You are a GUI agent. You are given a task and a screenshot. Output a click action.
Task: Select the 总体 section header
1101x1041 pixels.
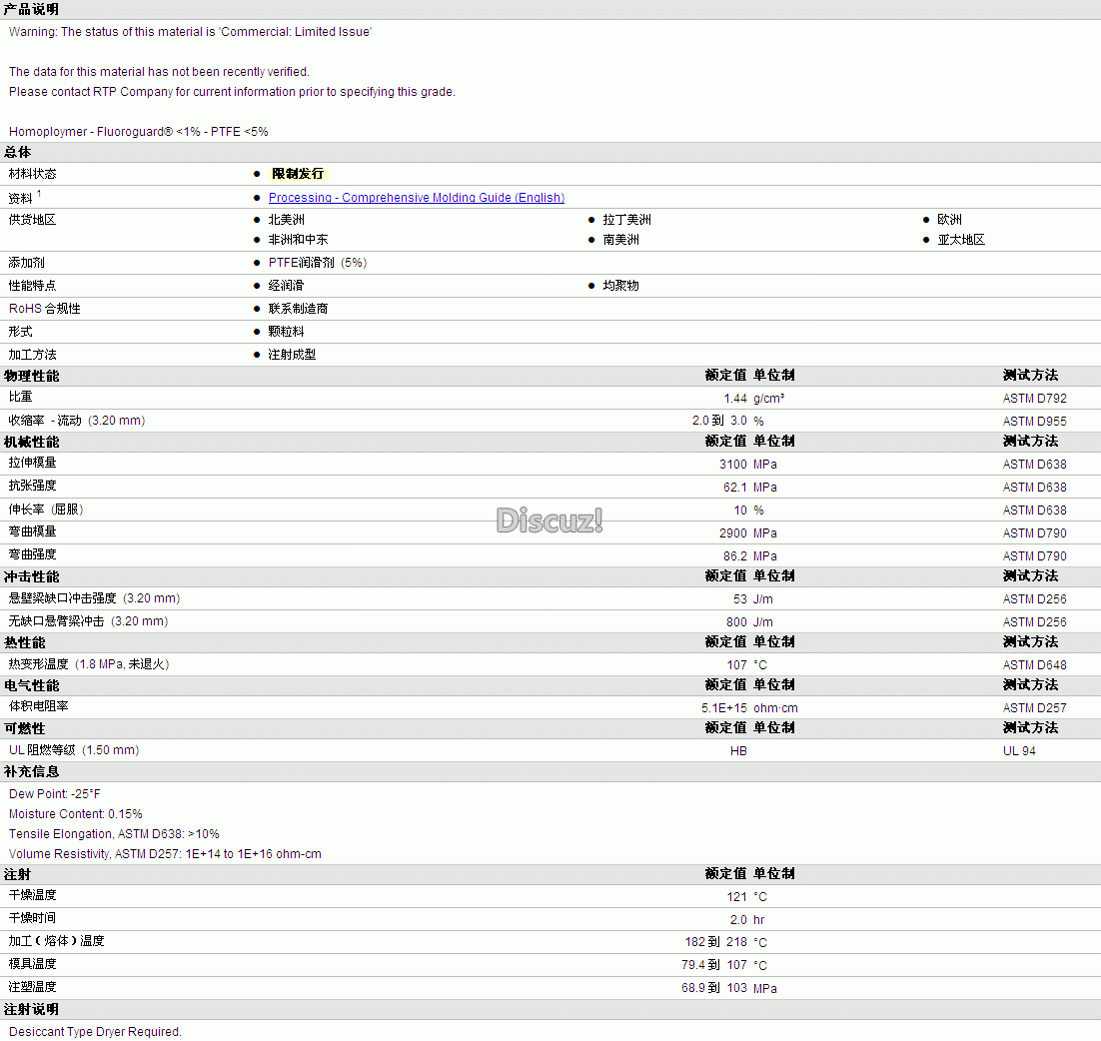(x=17, y=153)
